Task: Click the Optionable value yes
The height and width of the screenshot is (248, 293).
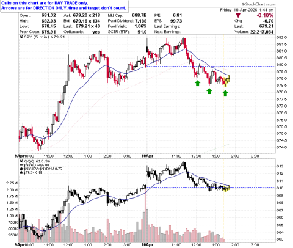Action: click(x=96, y=32)
